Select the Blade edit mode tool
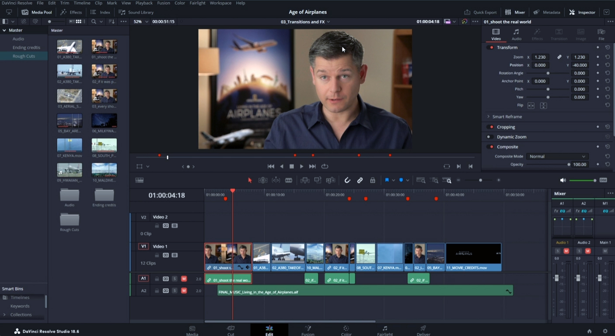This screenshot has height=336, width=615. point(289,180)
